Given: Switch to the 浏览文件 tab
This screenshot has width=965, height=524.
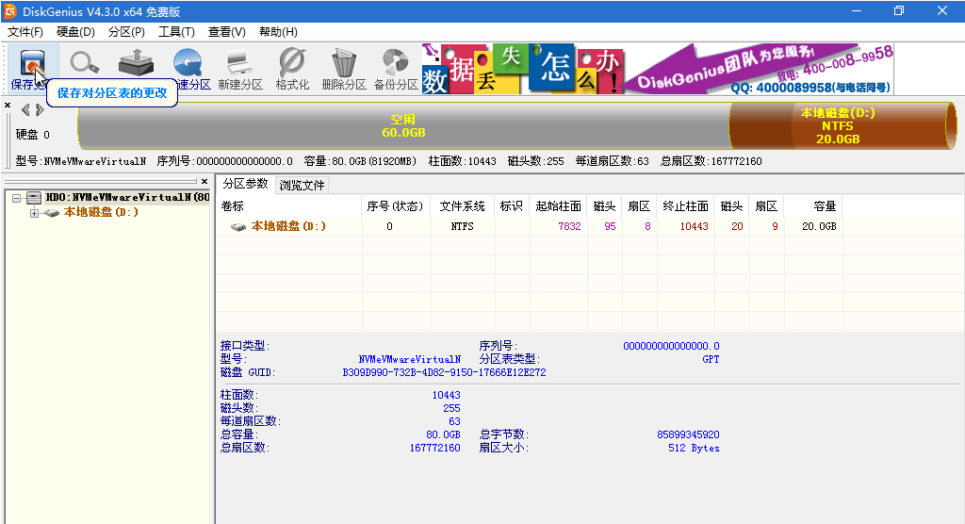Looking at the screenshot, I should (302, 186).
